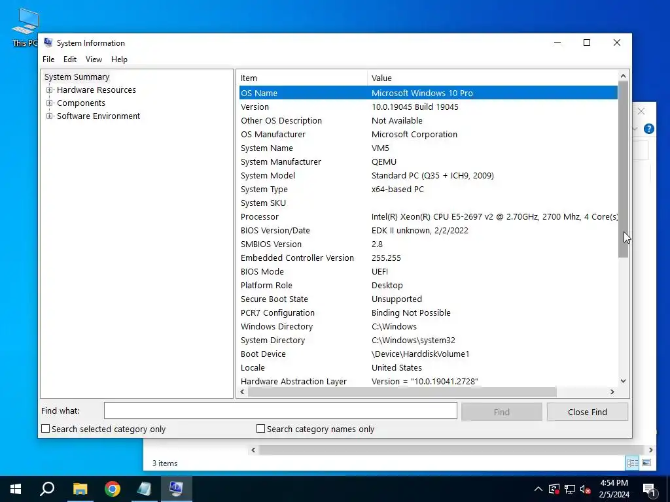Select the Locale row

click(428, 367)
